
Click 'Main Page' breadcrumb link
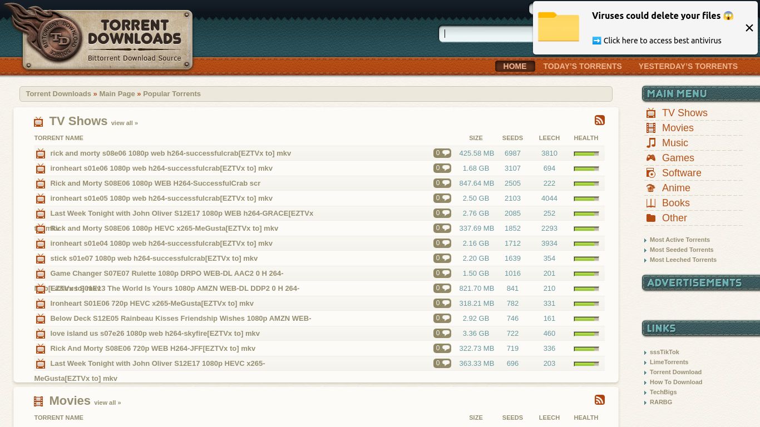[x=117, y=94]
